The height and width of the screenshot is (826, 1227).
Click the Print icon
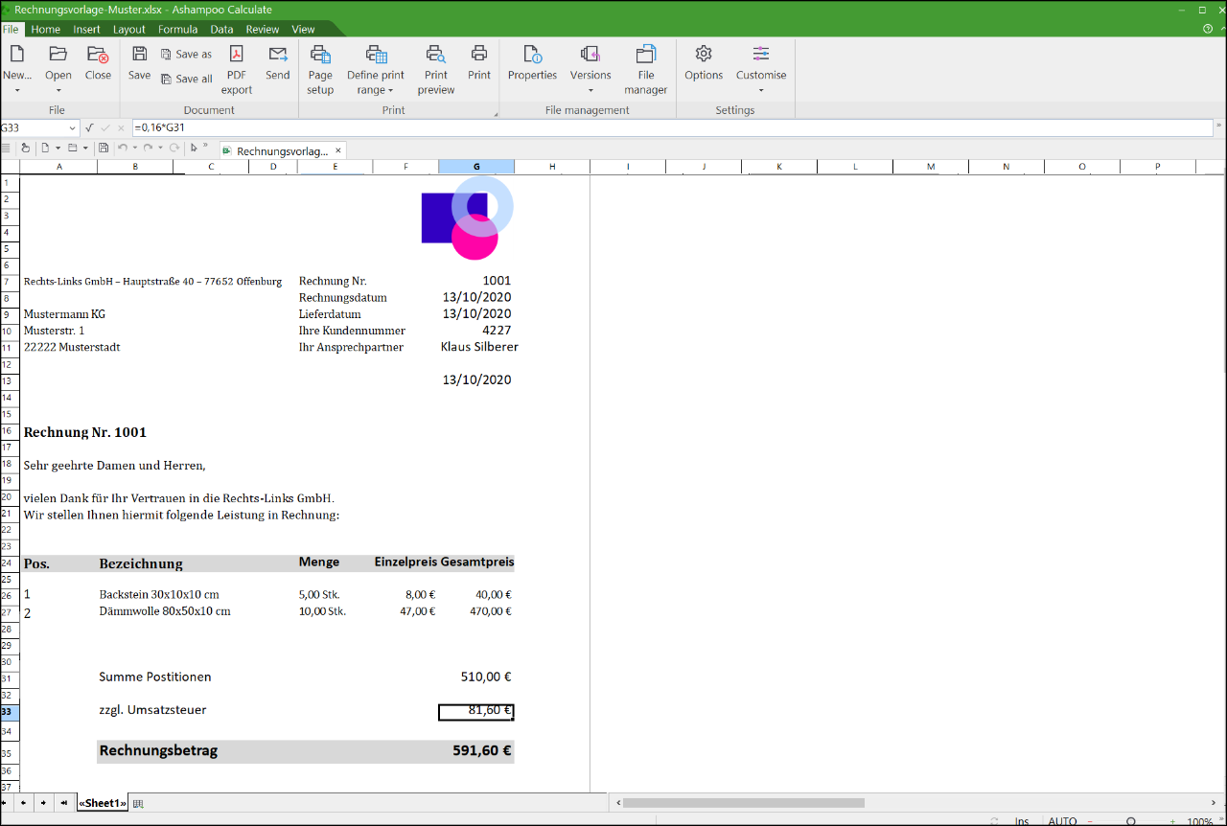pyautogui.click(x=479, y=54)
